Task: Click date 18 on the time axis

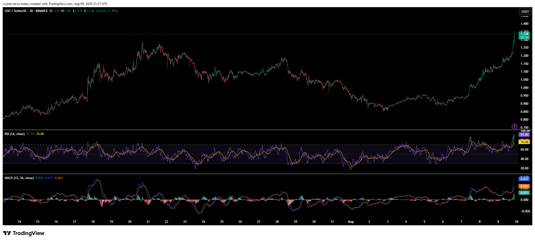Action: tap(93, 222)
